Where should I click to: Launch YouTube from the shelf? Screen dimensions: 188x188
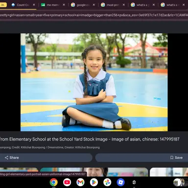tap(67, 182)
